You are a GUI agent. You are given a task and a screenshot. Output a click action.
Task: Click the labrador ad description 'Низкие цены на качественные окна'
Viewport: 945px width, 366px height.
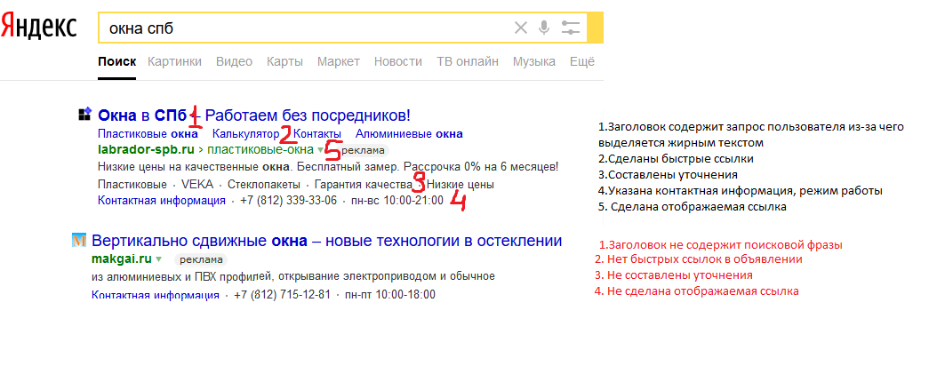327,165
